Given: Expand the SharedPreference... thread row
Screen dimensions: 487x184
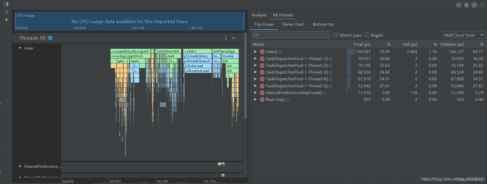Looking at the screenshot, I should point(20,166).
